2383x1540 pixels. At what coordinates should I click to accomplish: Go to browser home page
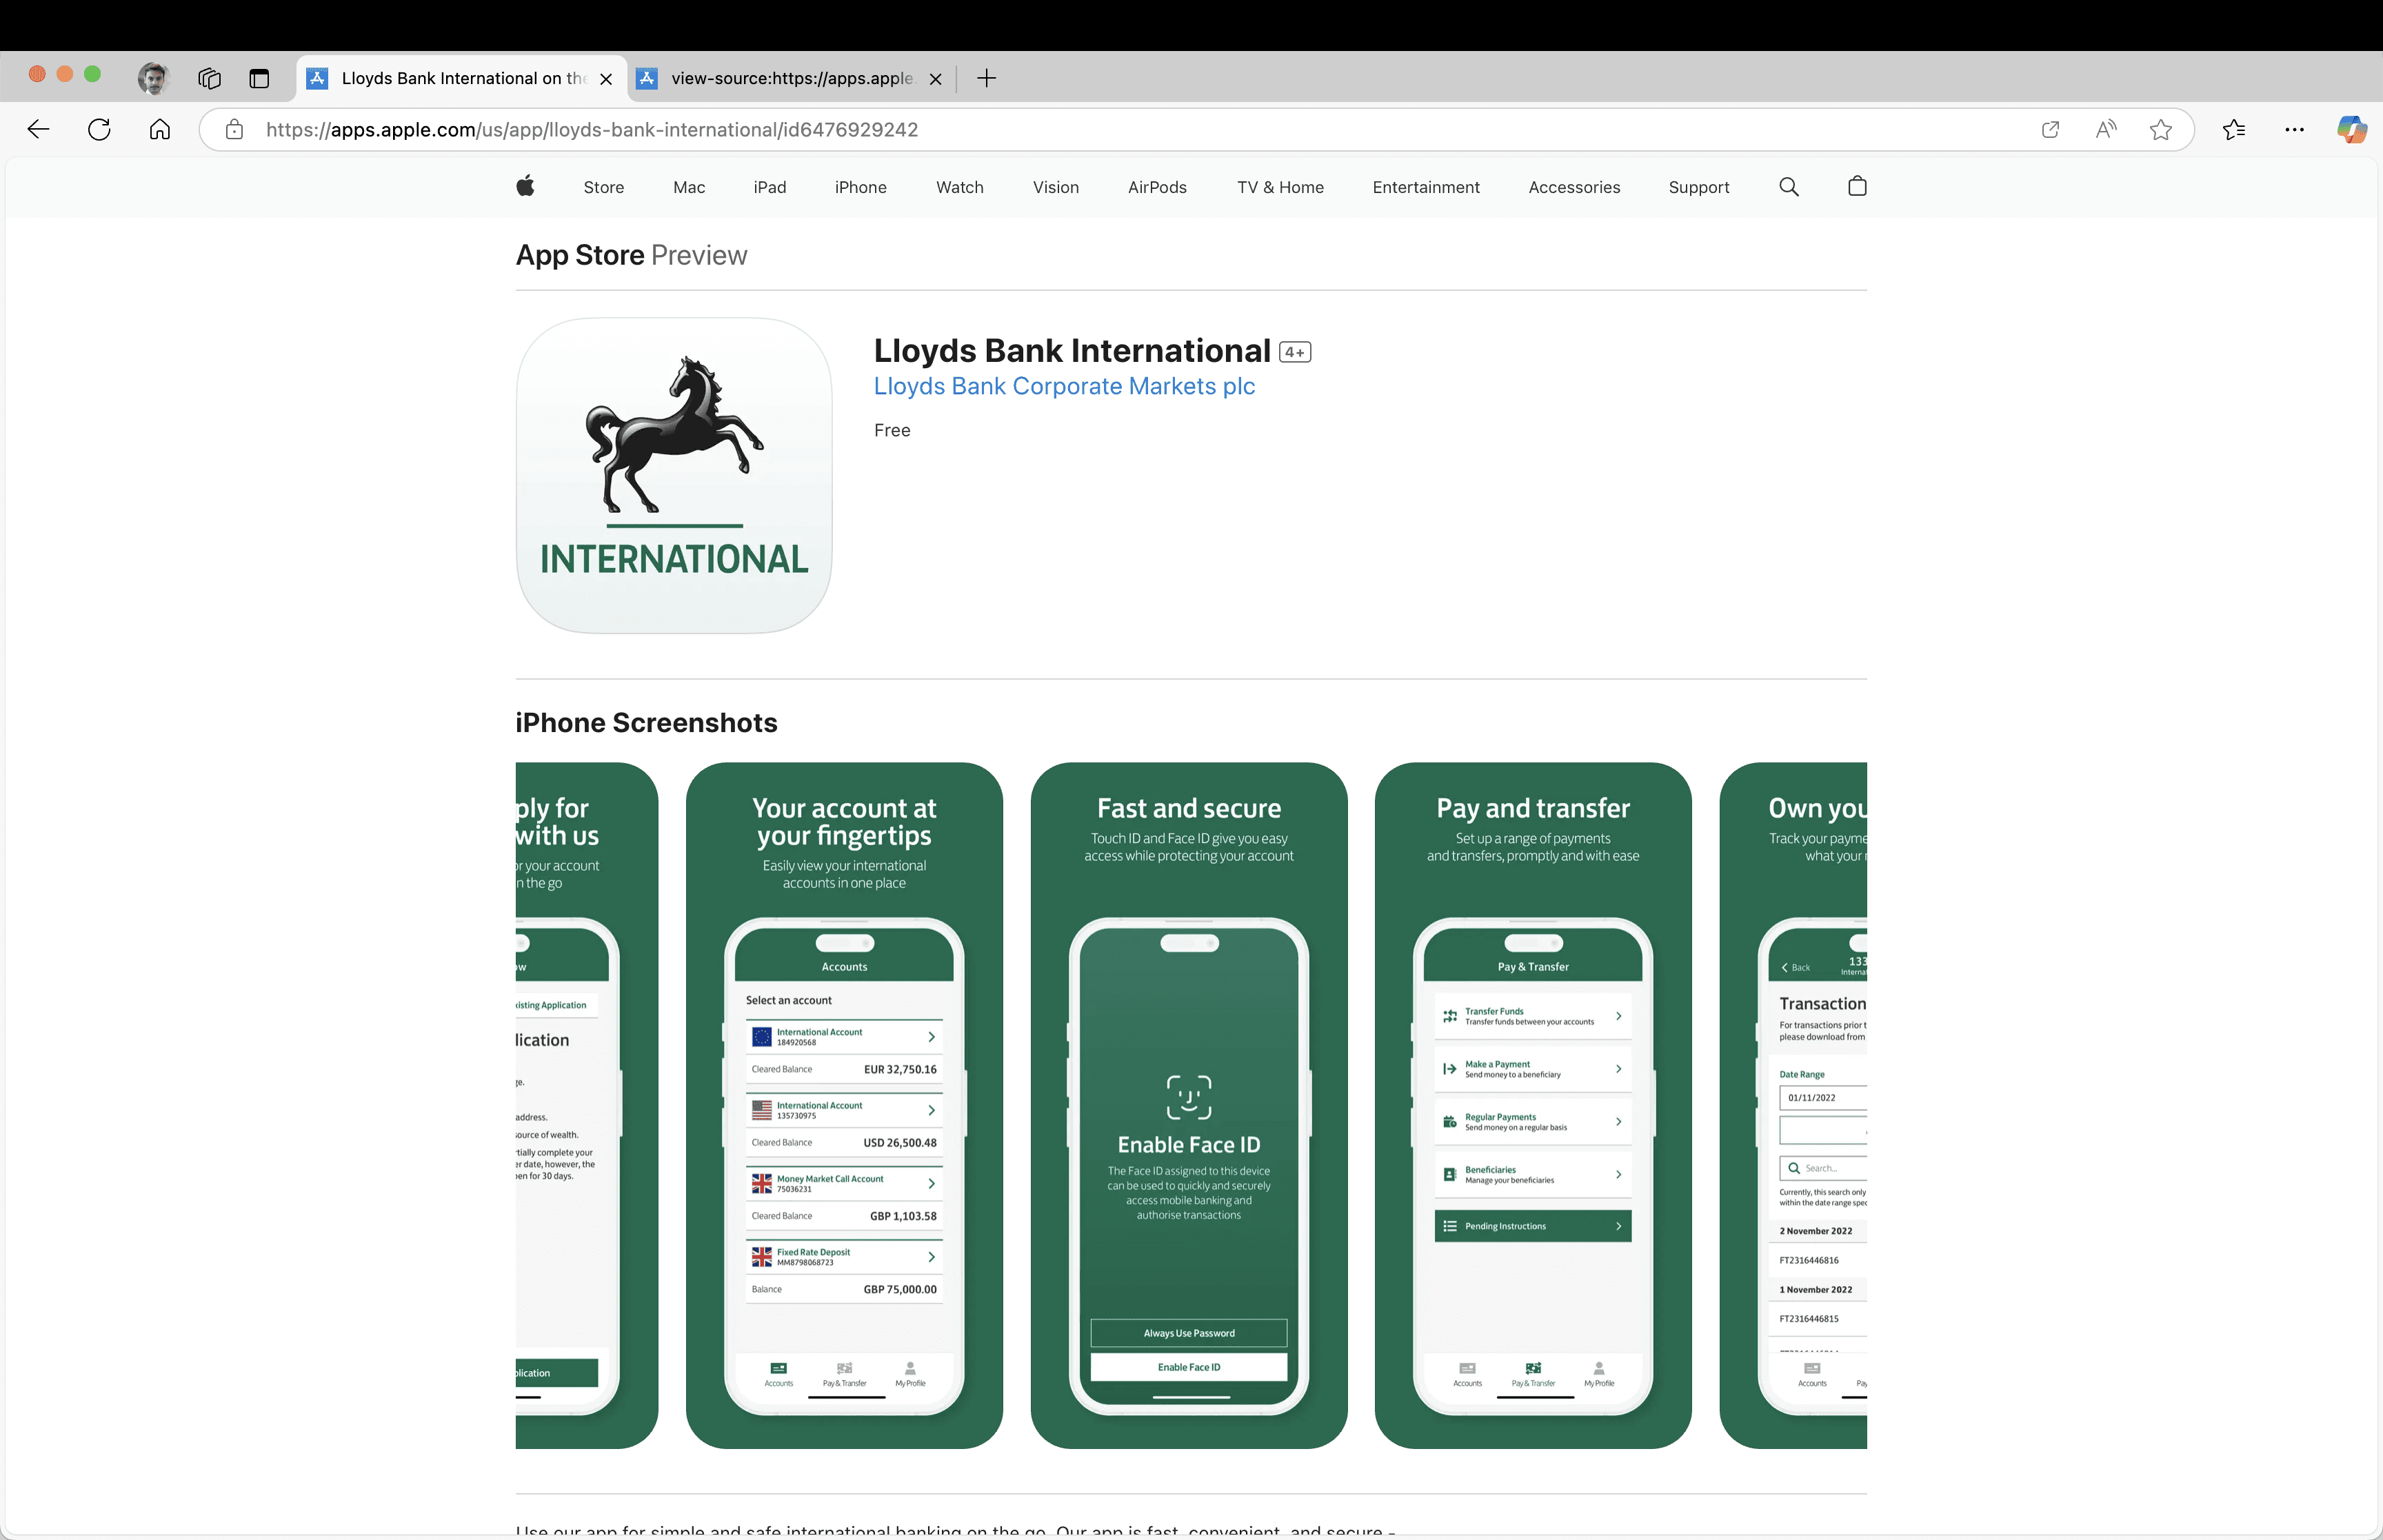(x=160, y=129)
